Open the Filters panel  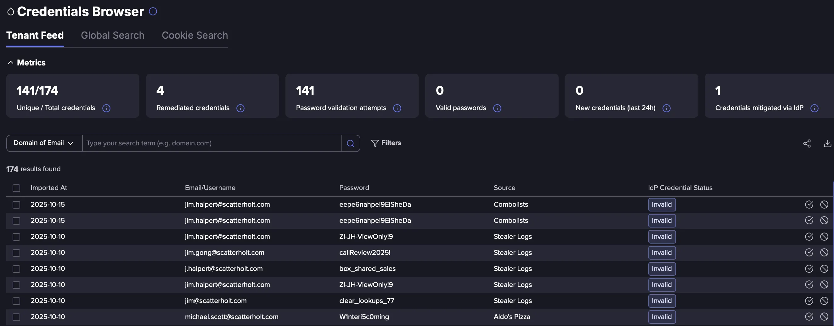[x=386, y=143]
